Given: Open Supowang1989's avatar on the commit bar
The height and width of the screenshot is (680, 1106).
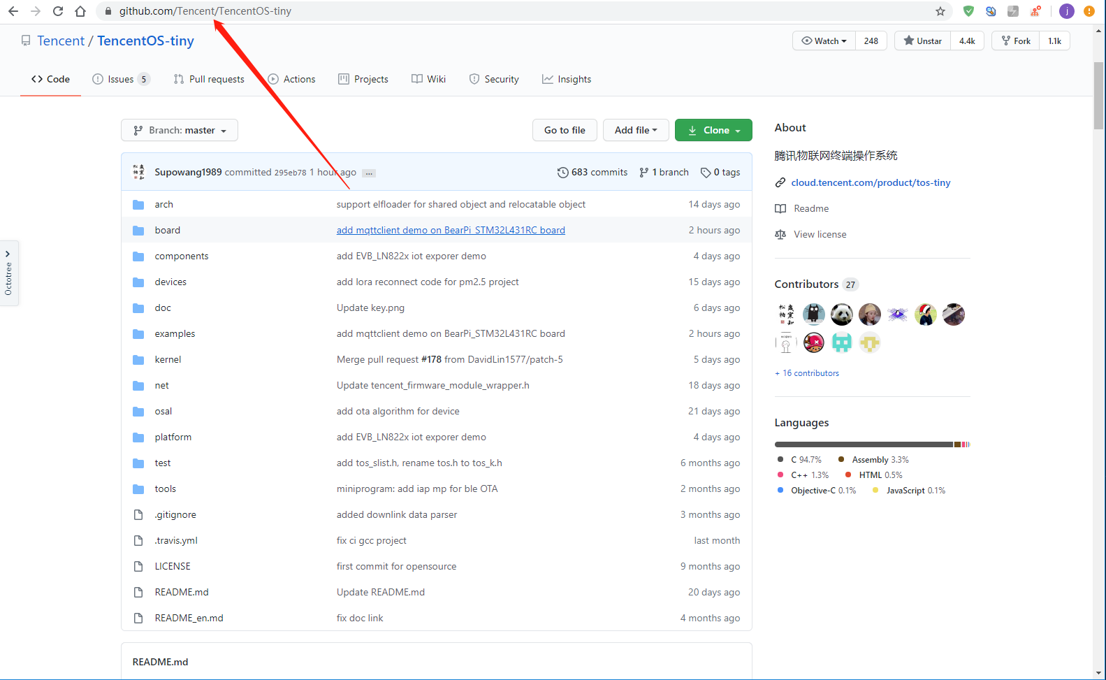Looking at the screenshot, I should 138,172.
